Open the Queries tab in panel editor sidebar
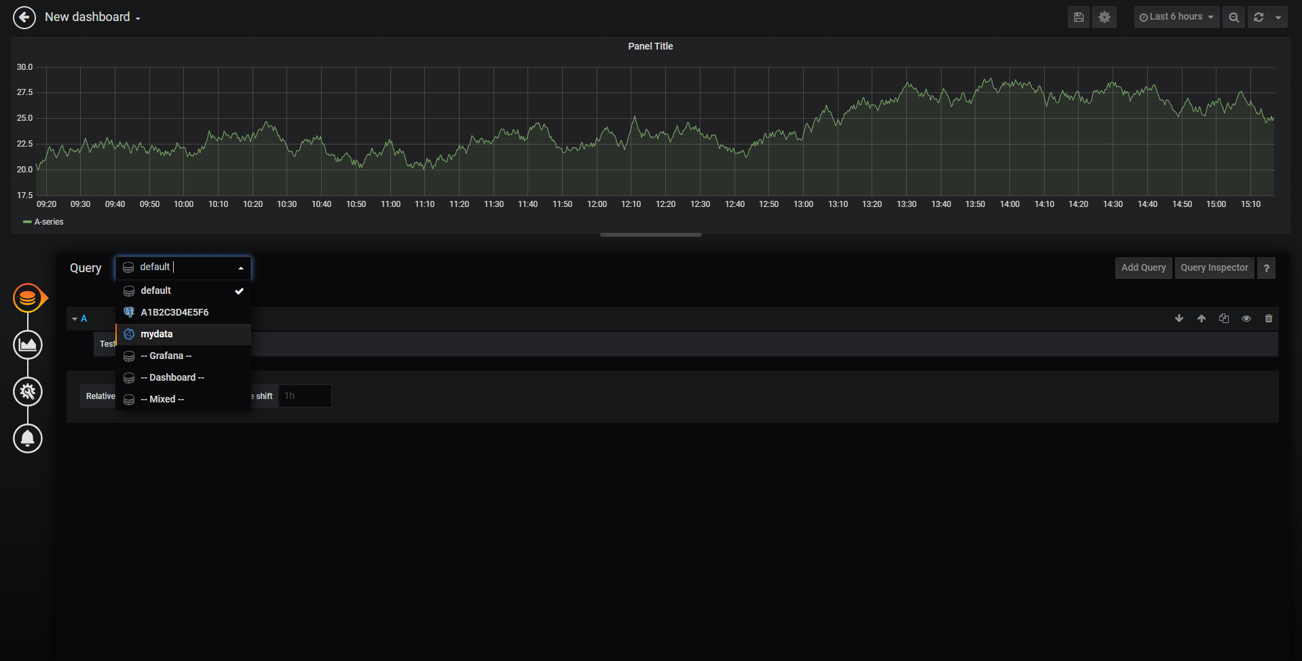This screenshot has width=1302, height=661. tap(29, 297)
